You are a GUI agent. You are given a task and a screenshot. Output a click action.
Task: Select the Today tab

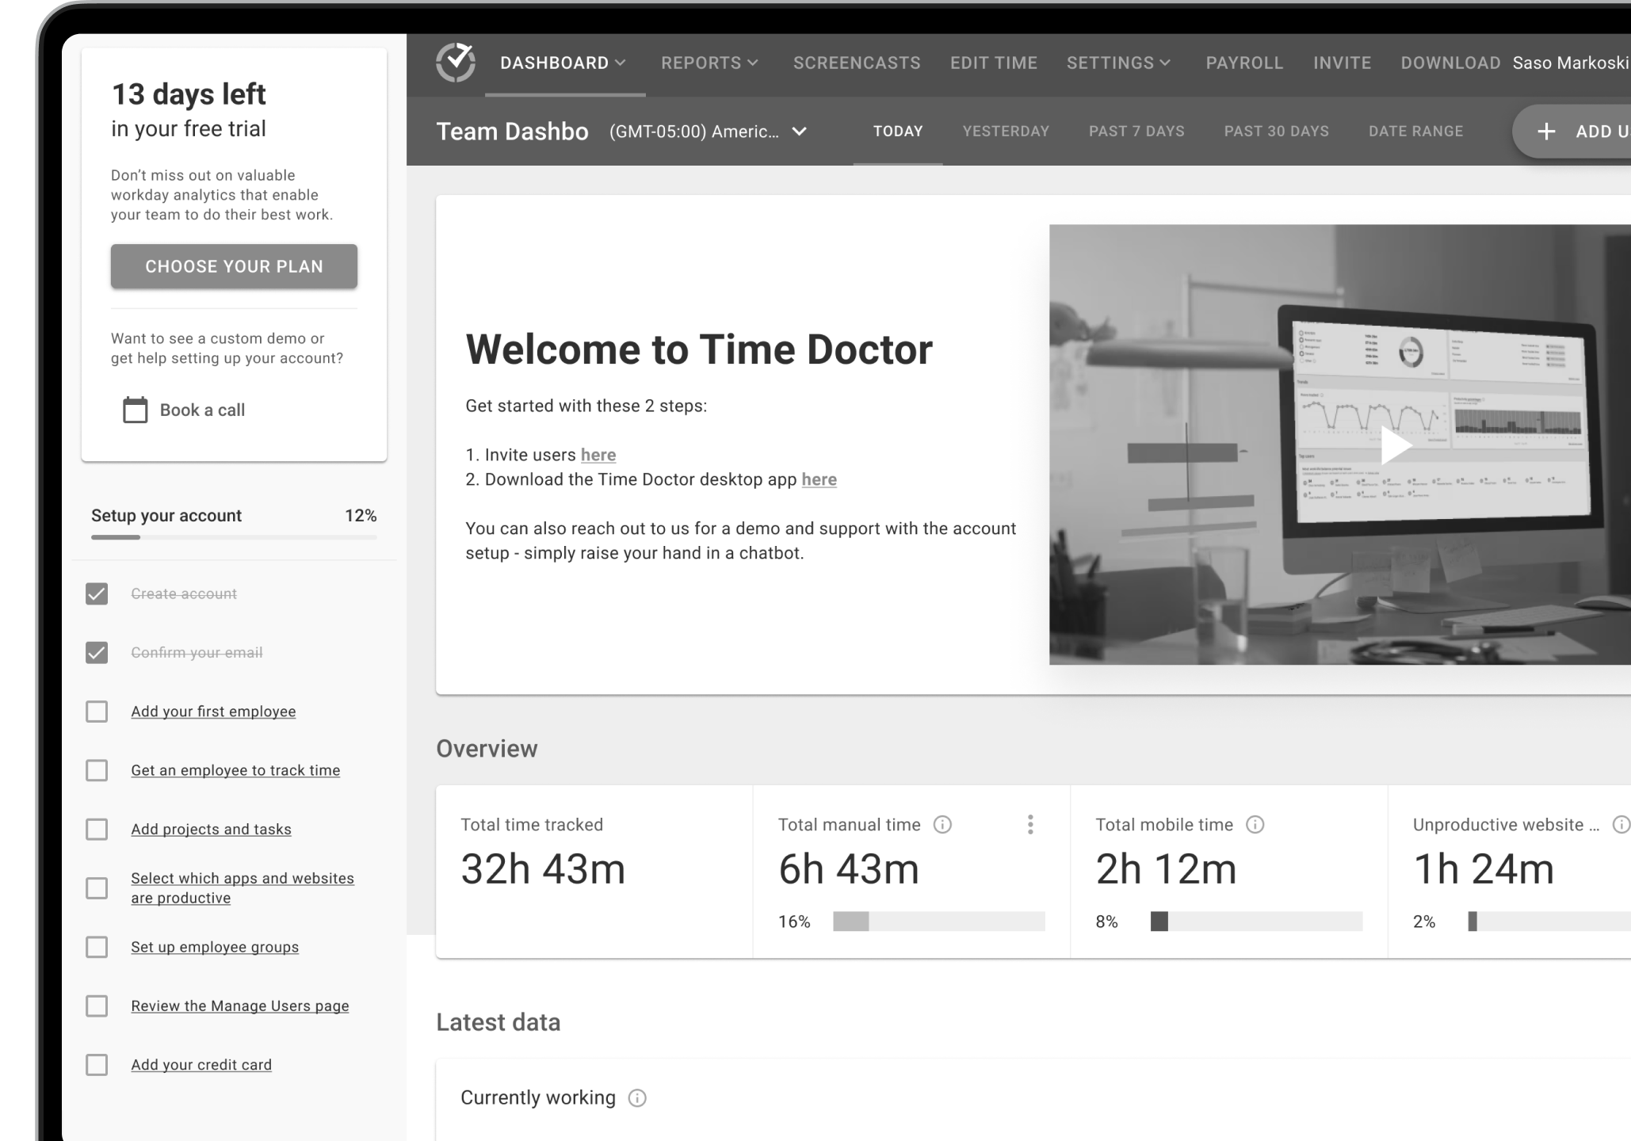[898, 132]
